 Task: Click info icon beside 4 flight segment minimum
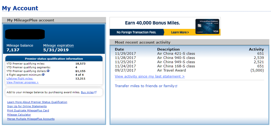point(43,75)
